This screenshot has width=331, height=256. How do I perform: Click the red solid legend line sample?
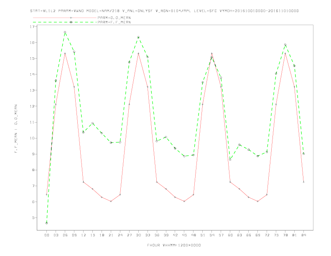tap(65, 18)
